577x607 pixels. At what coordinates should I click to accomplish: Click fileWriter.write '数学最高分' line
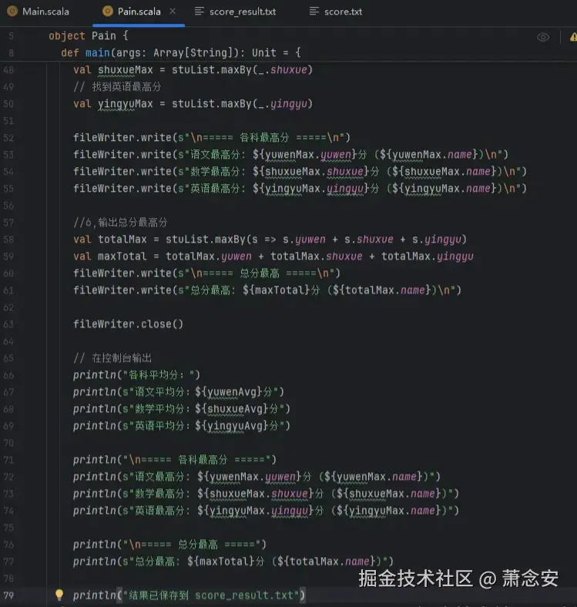[x=300, y=172]
